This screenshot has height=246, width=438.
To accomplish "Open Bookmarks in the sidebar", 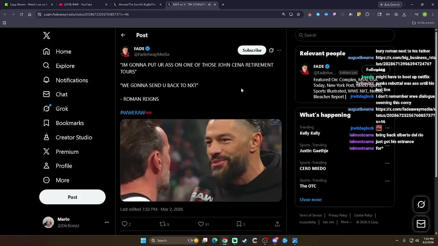I will click(x=63, y=123).
